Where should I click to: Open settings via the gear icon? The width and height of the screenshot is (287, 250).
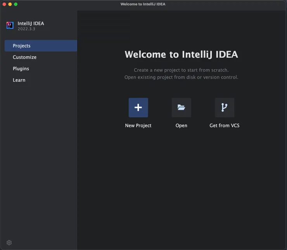[9, 243]
